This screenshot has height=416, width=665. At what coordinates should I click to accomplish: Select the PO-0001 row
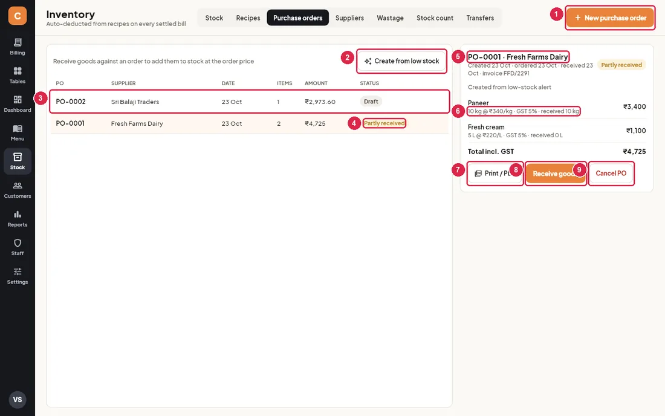point(249,123)
